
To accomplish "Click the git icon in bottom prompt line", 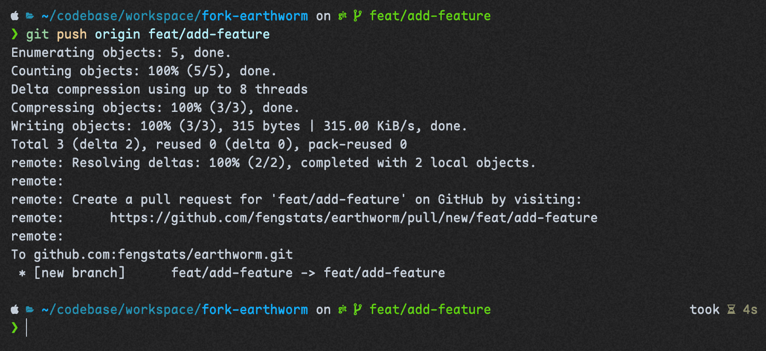I will point(343,310).
